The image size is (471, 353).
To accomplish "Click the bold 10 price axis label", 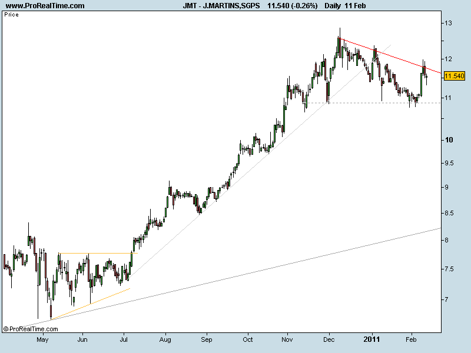I will coord(449,140).
